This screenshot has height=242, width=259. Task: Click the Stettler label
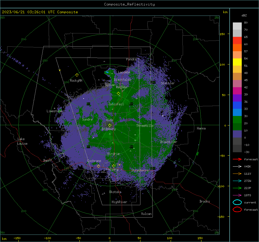point(168,83)
